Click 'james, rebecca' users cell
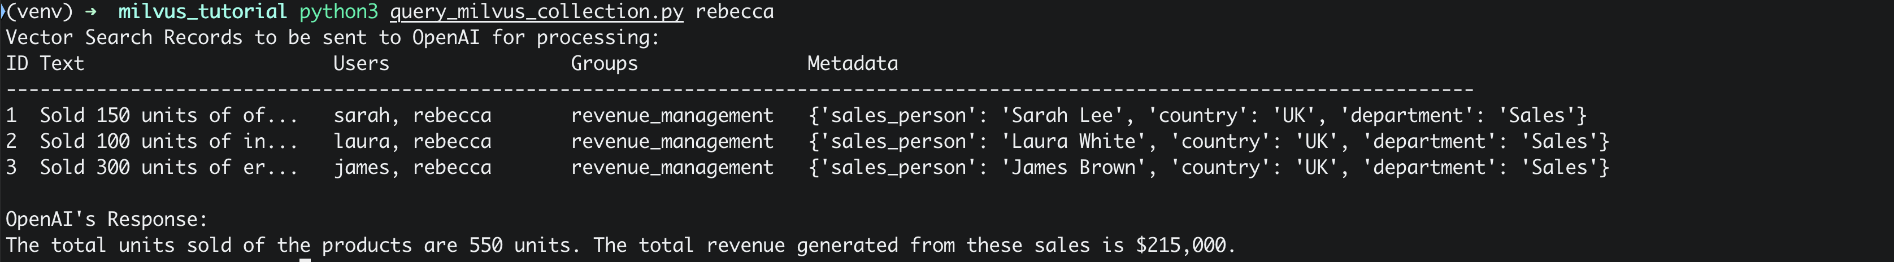This screenshot has width=1894, height=262. [412, 168]
